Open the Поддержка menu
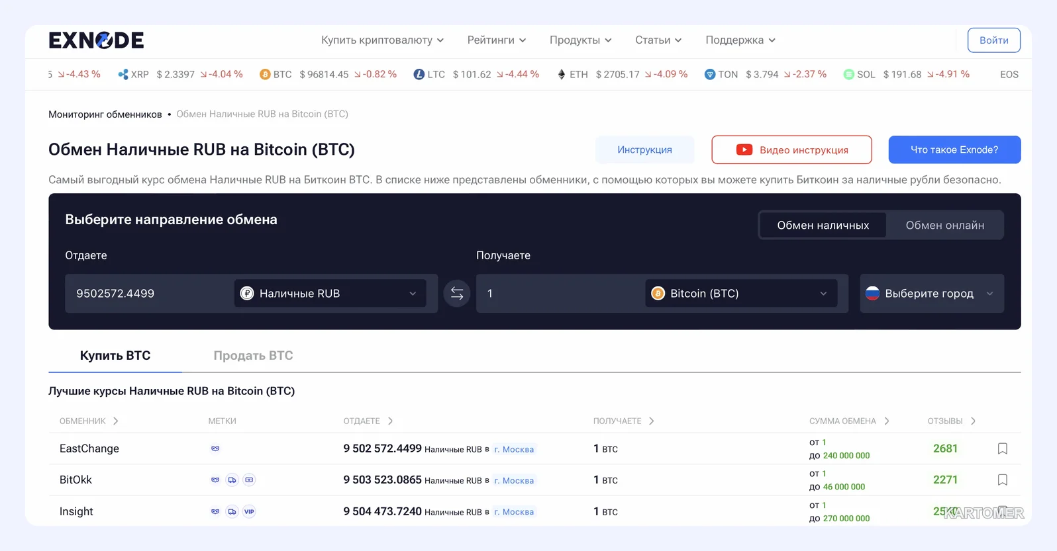Screen dimensions: 1057x551 coord(740,40)
